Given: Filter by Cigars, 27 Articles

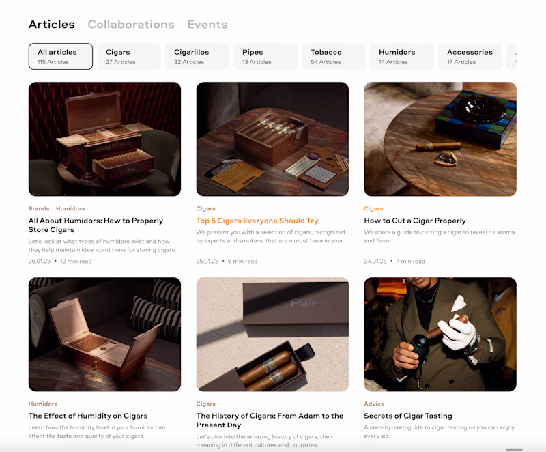Looking at the screenshot, I should tap(129, 57).
